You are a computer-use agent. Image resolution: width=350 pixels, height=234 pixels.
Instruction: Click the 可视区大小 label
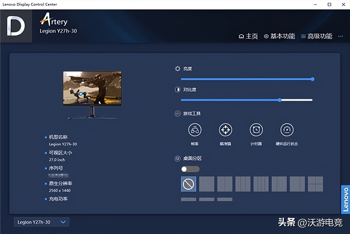click(61, 153)
